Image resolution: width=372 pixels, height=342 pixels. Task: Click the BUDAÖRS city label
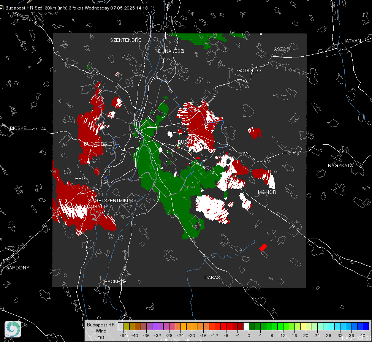[95, 144]
